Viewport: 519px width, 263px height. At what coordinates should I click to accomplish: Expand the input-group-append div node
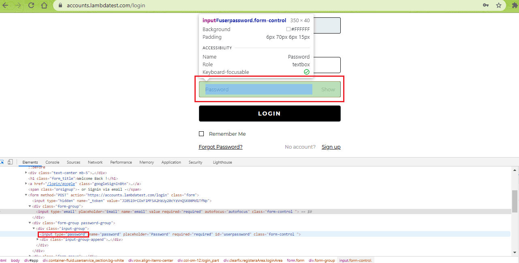[x=38, y=240]
